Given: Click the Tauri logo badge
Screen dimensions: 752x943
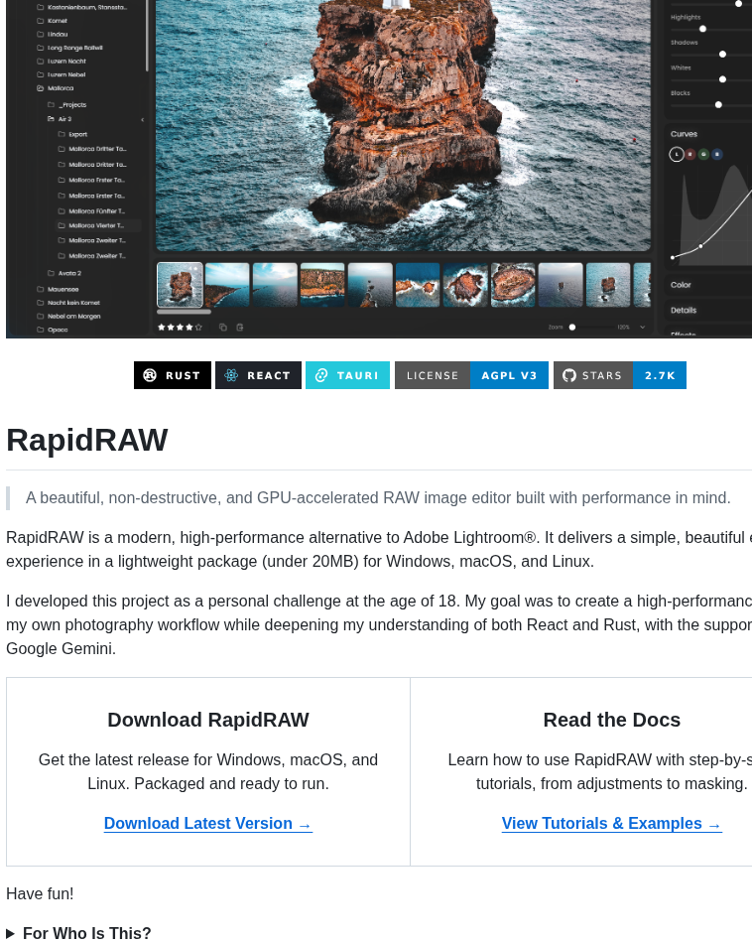Looking at the screenshot, I should (347, 375).
